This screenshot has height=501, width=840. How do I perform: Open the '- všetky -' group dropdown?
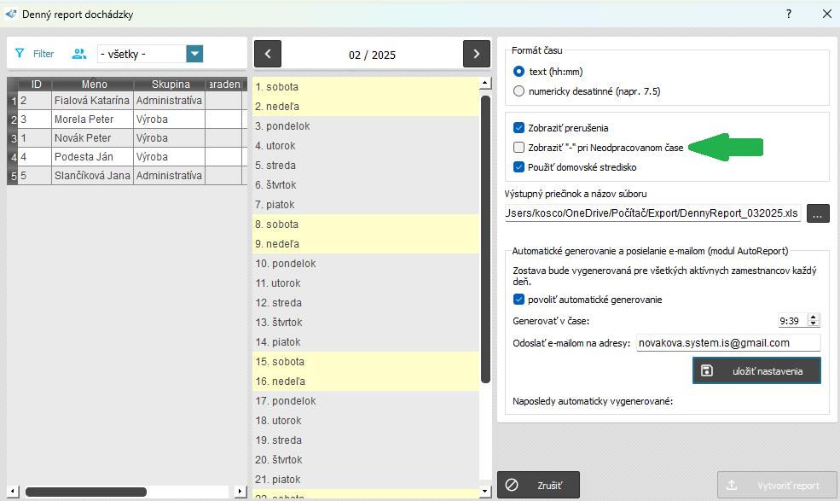pos(195,54)
